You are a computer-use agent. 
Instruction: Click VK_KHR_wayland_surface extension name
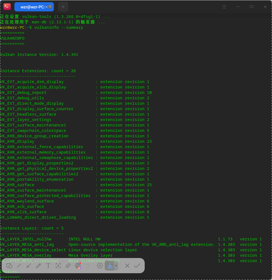27,201
